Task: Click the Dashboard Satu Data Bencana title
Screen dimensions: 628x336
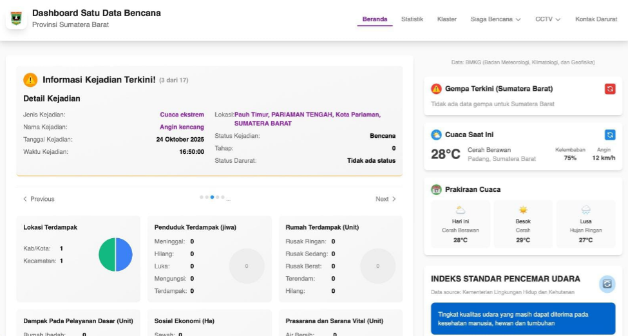Action: point(97,13)
